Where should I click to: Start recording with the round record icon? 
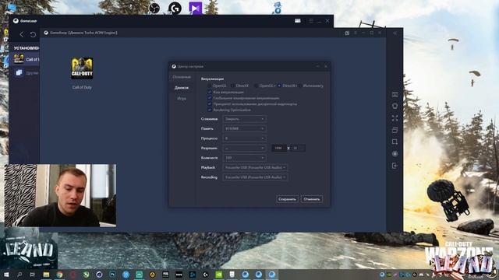pos(395,154)
